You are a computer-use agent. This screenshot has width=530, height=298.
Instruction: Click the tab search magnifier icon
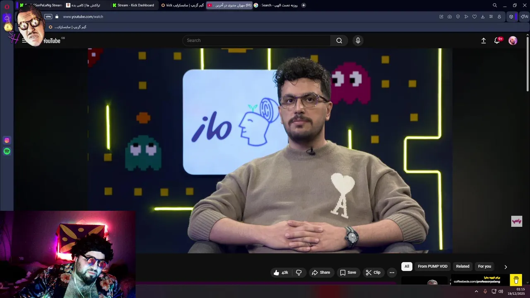coord(495,5)
